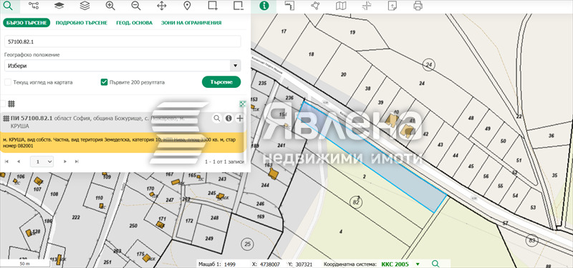The image size is (573, 268).
Task: Open the 'ГЕОД. ОСНОВА' tab
Action: click(x=135, y=23)
